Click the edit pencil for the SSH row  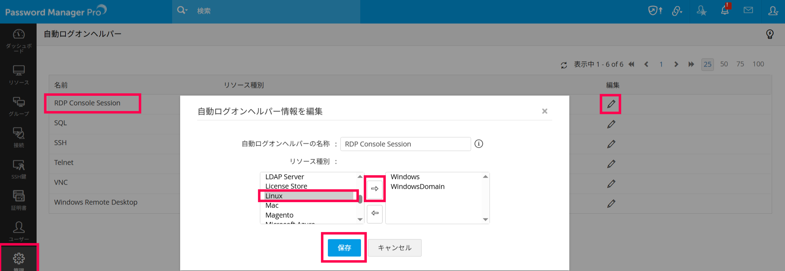(x=611, y=144)
